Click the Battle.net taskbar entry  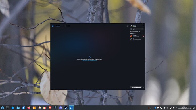pyautogui.click(x=71, y=108)
